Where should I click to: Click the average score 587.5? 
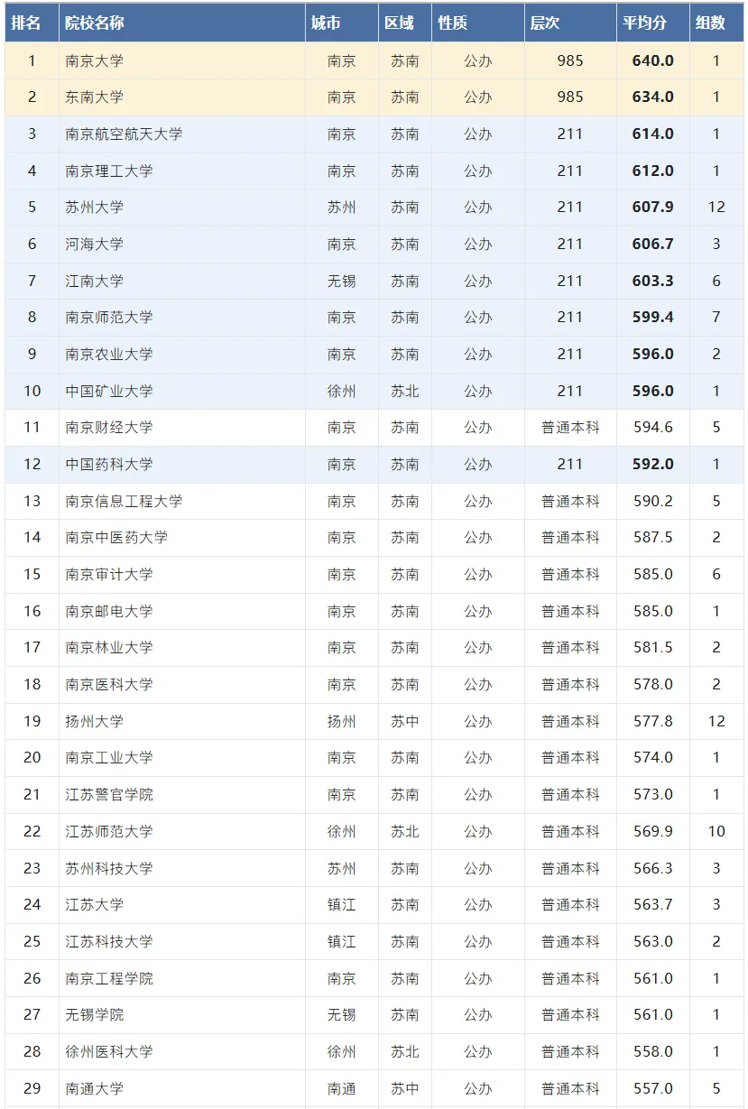tap(653, 538)
